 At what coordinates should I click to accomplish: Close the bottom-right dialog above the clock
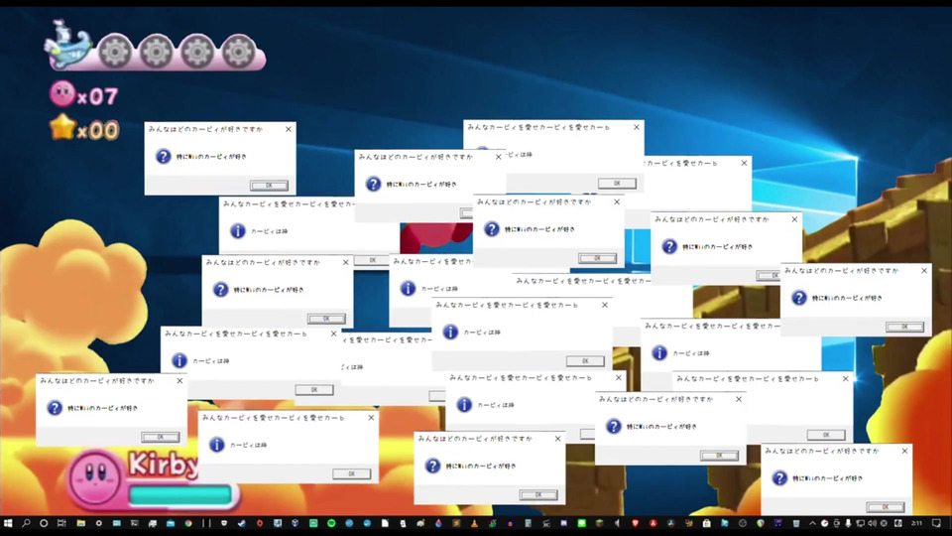(904, 451)
